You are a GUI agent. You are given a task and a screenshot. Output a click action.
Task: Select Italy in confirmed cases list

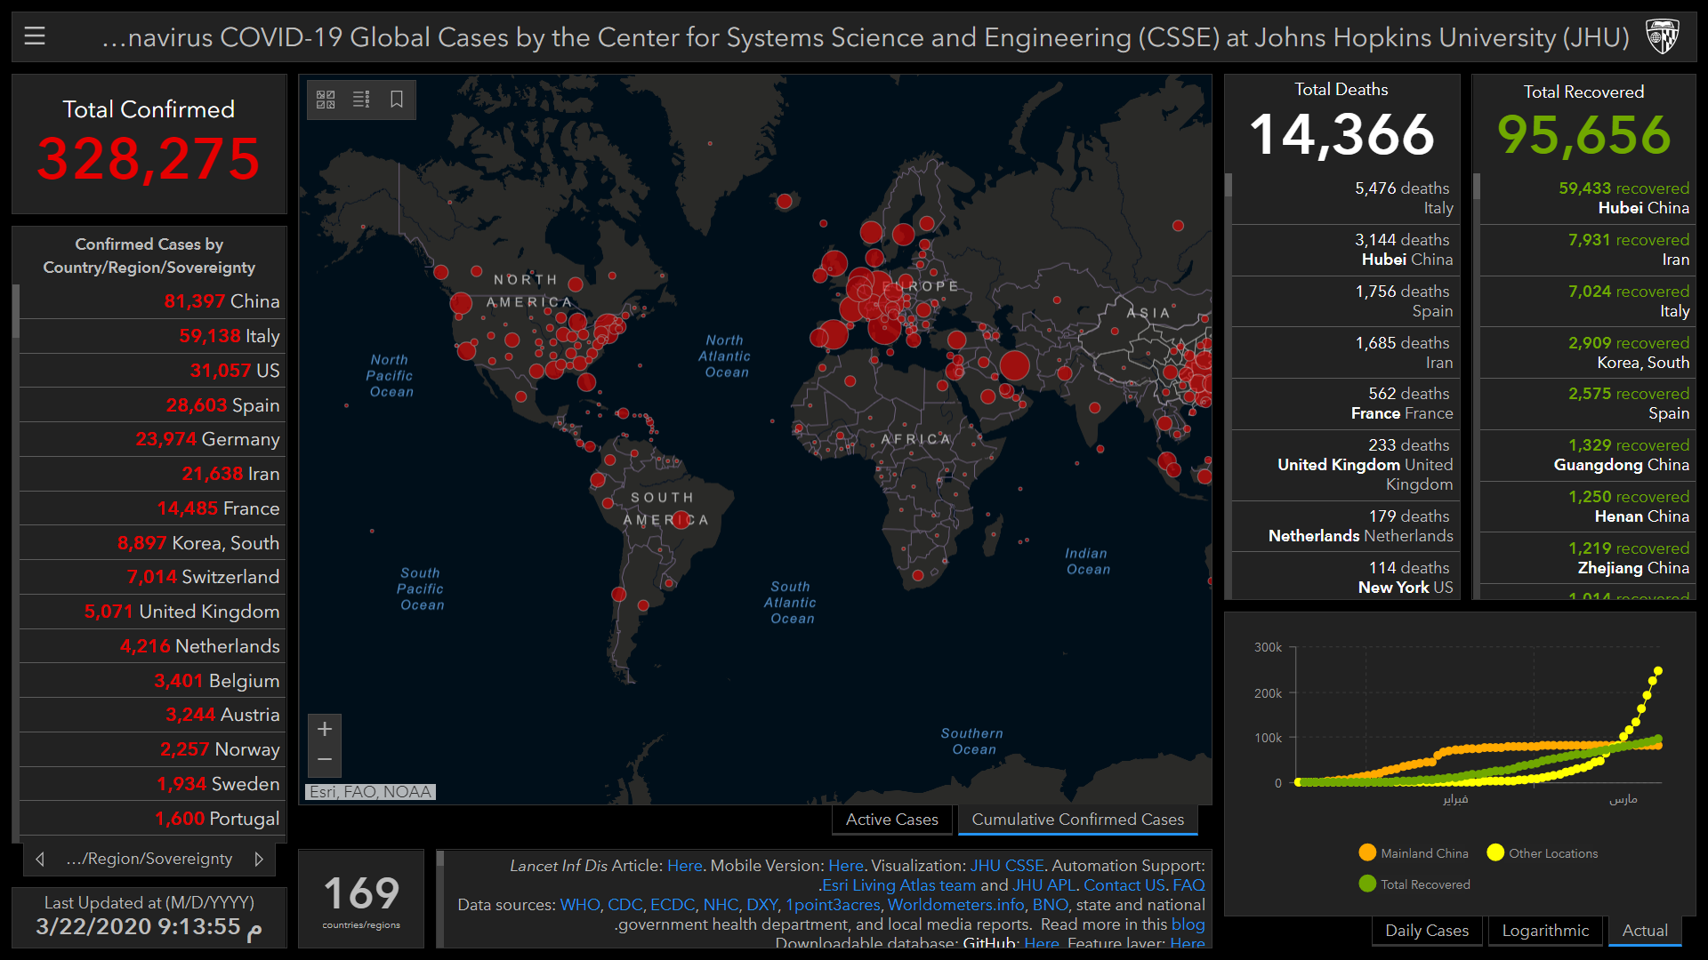point(152,336)
